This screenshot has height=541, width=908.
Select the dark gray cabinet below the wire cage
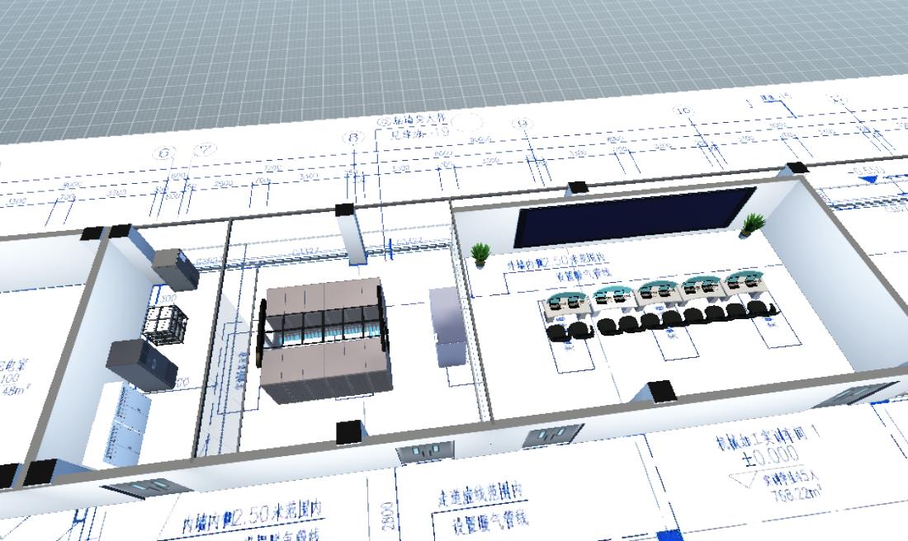click(142, 364)
